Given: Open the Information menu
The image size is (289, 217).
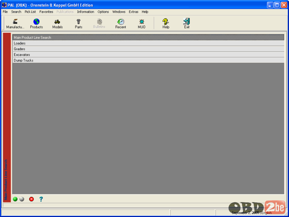Looking at the screenshot, I should 85,12.
